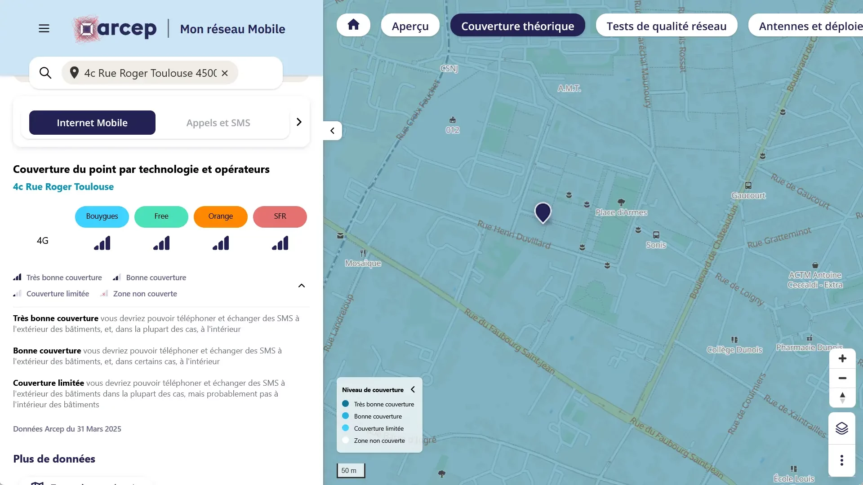863x485 pixels.
Task: Click the map location pin marker
Action: pos(543,212)
